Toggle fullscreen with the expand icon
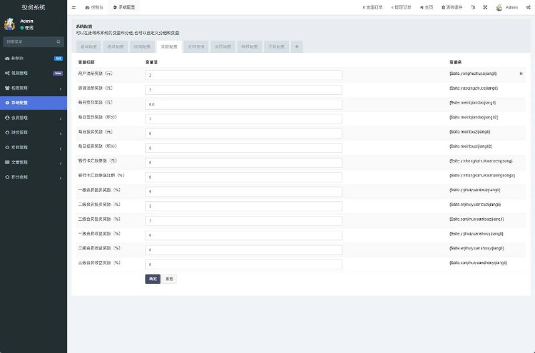Screen dimensions: 535x353 (x=486, y=7)
